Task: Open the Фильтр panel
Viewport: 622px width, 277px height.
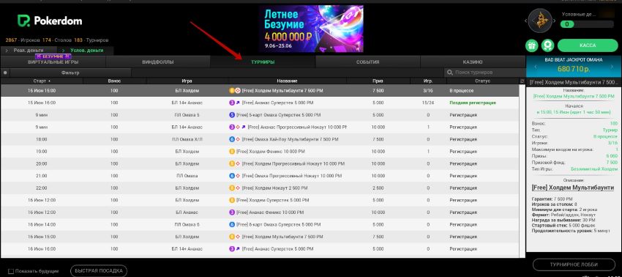Action: pos(70,73)
